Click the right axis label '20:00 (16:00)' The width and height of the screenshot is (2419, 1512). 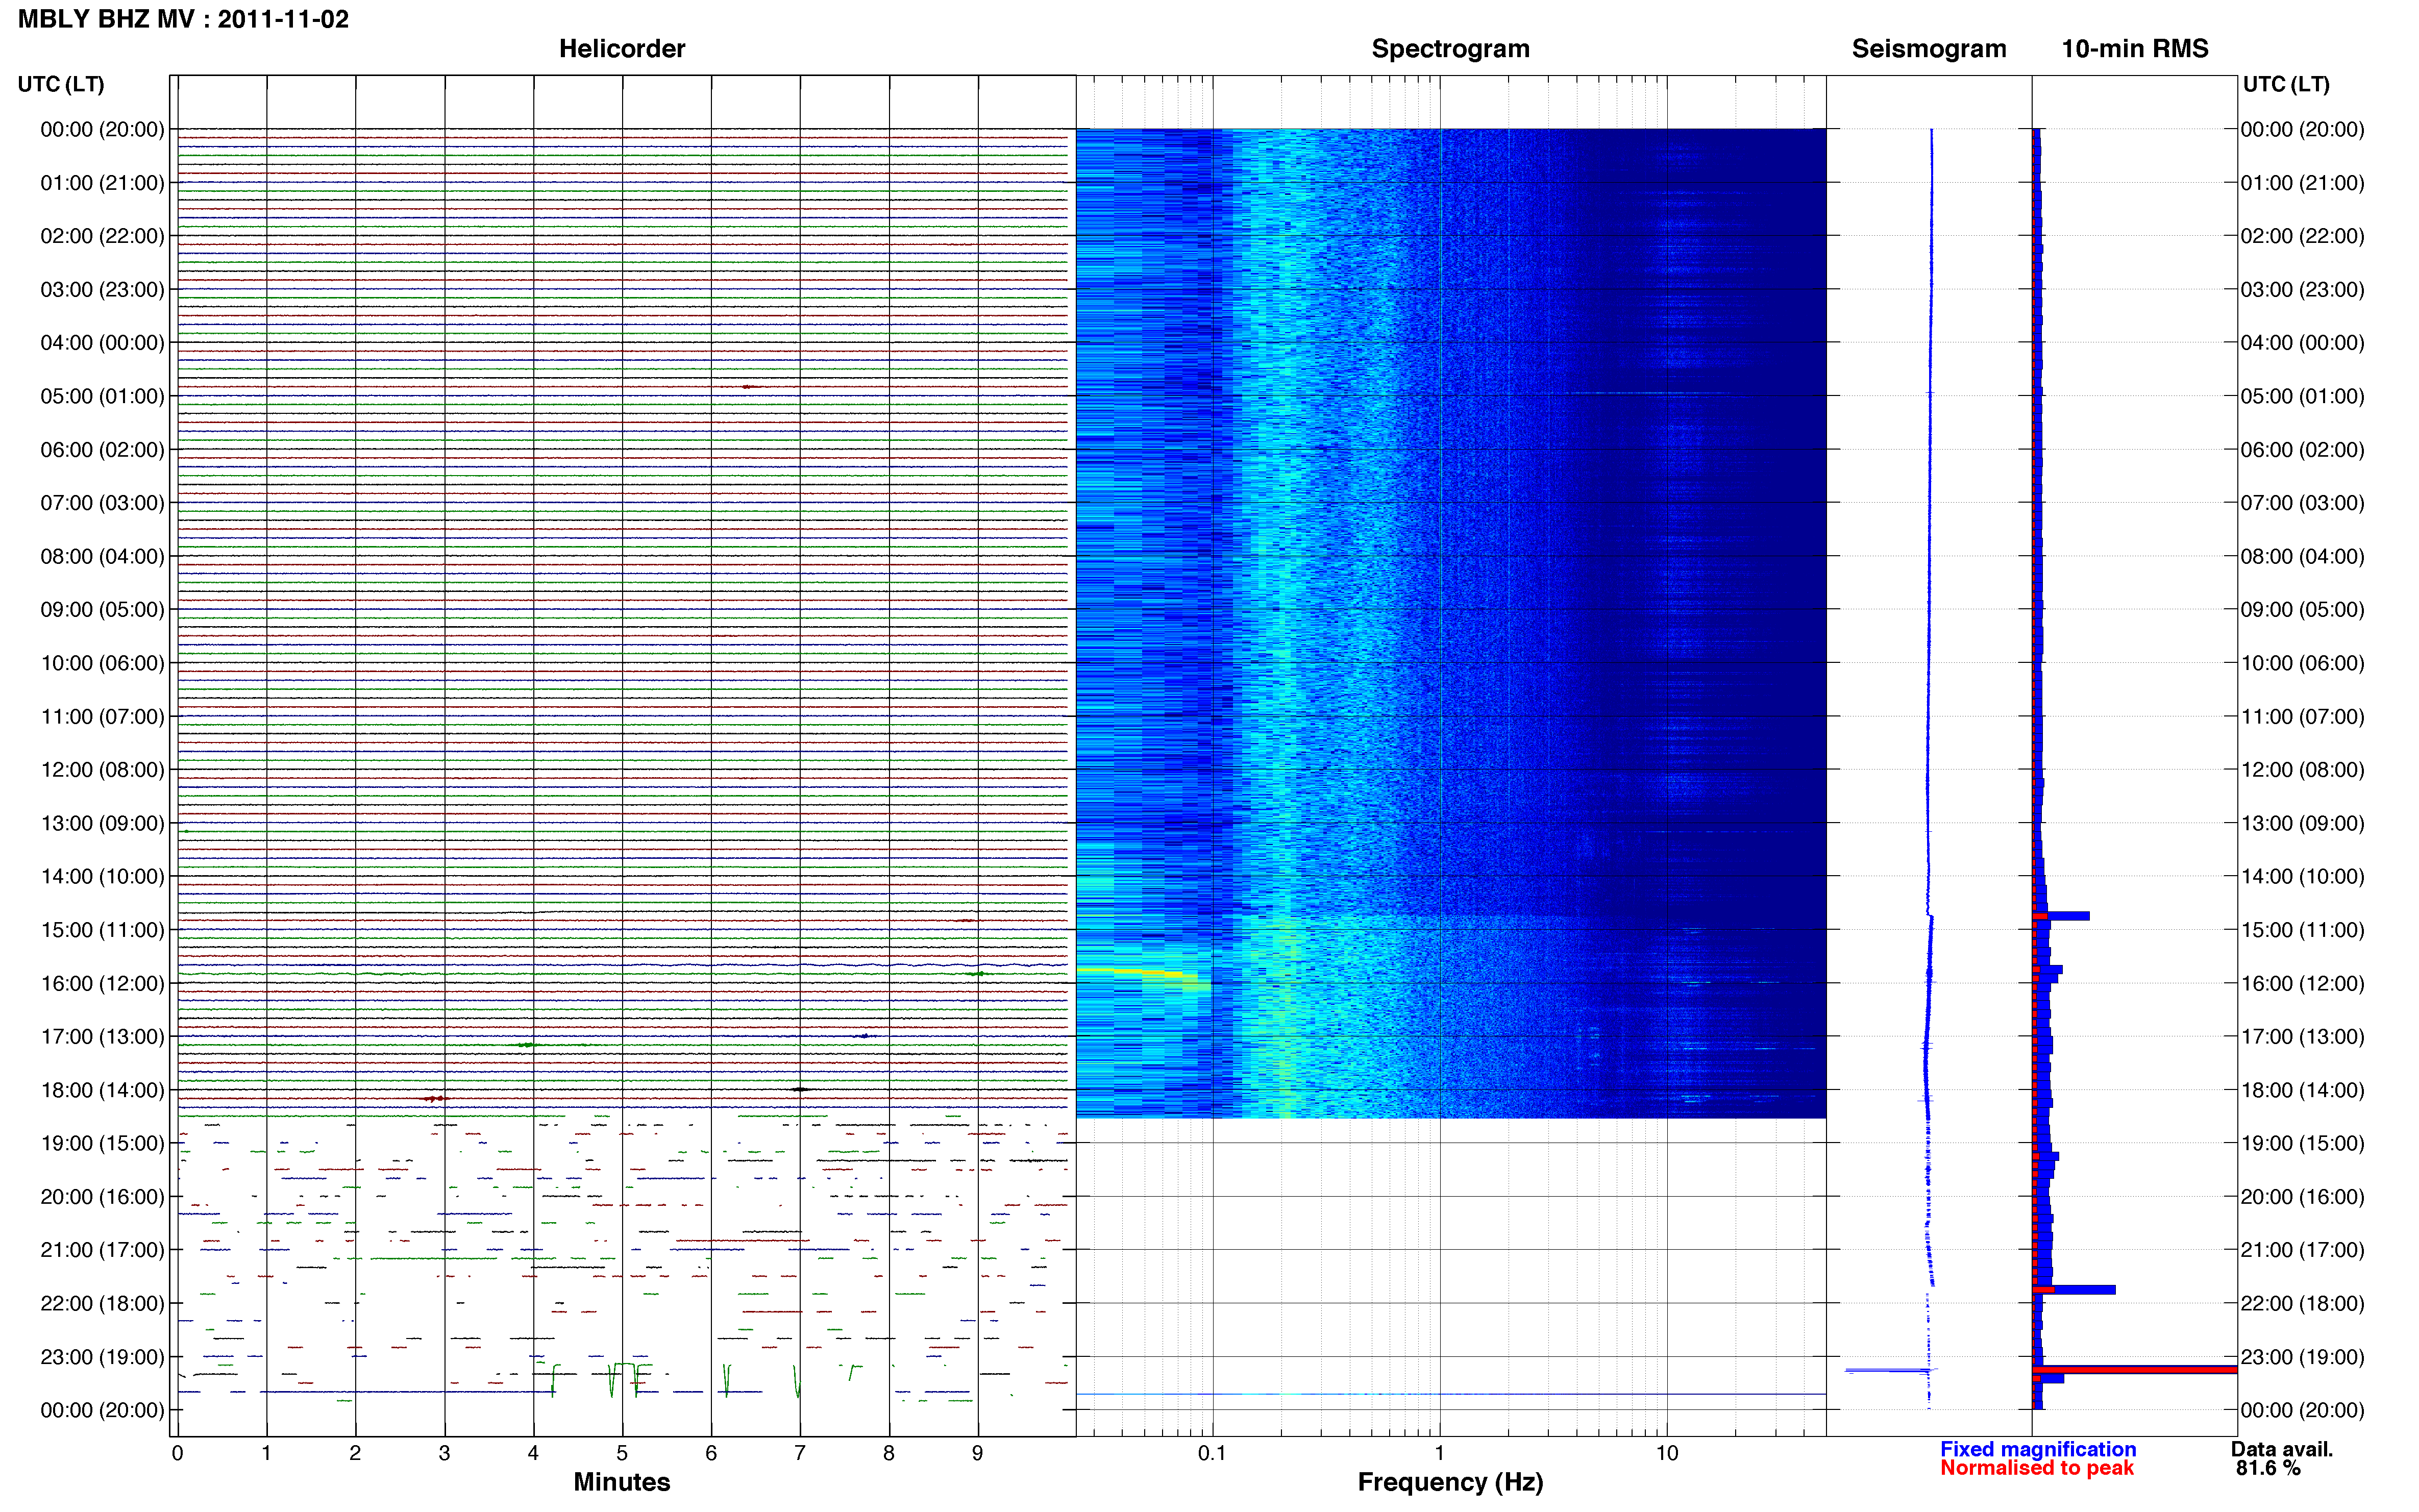click(x=2302, y=1197)
